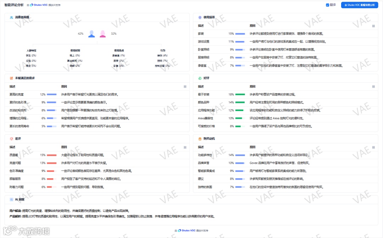
Task: Select the 厨房照明 row in 使用场景
Action: pos(285,58)
